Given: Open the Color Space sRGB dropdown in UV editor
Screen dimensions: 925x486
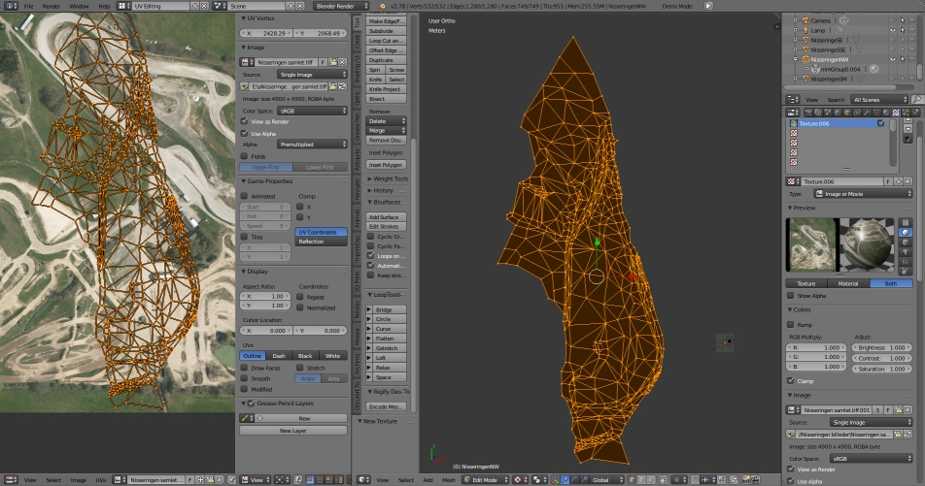Looking at the screenshot, I should click(x=312, y=111).
